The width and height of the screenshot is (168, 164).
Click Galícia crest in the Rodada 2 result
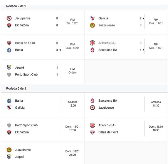point(92,18)
